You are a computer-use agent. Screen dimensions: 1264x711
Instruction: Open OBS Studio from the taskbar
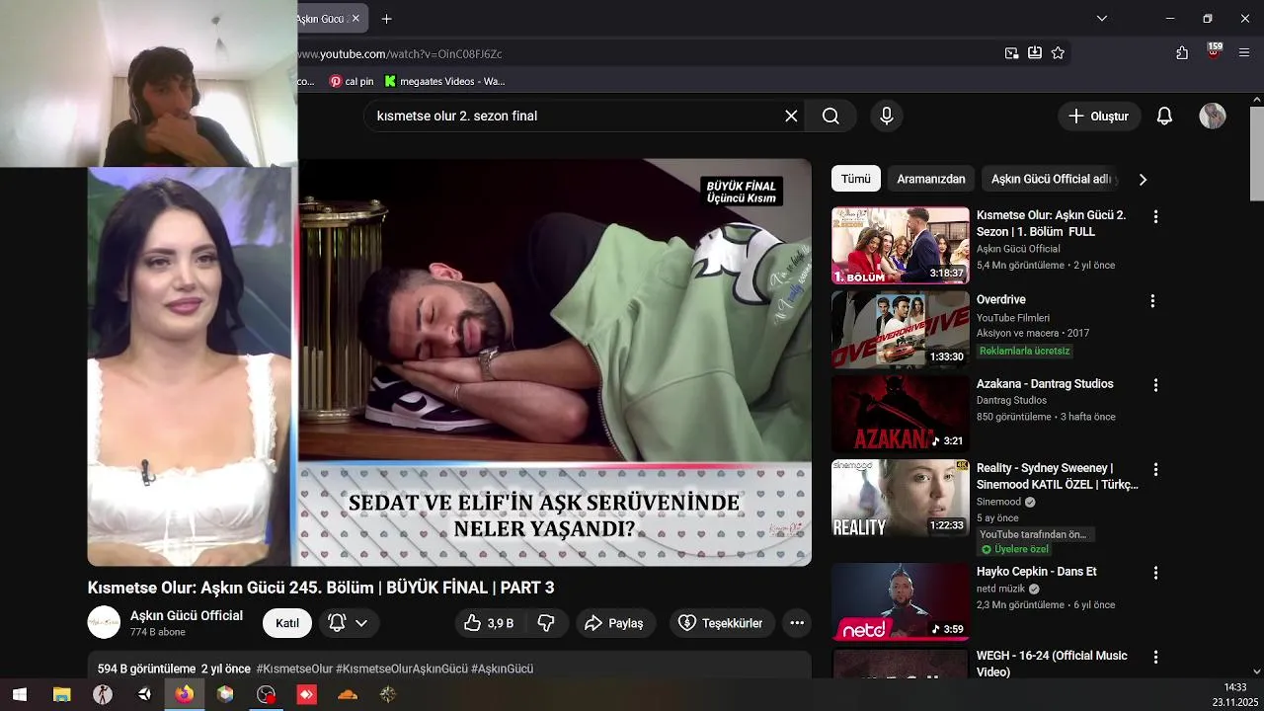click(x=266, y=694)
